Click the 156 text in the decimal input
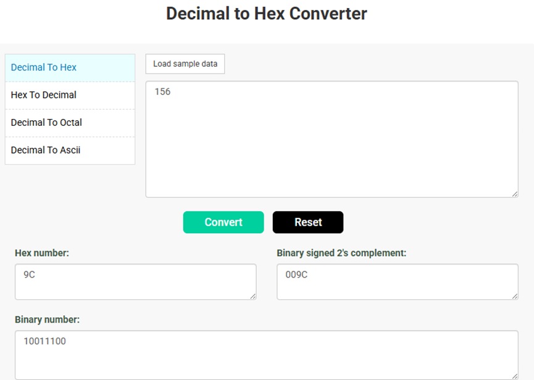 click(162, 92)
